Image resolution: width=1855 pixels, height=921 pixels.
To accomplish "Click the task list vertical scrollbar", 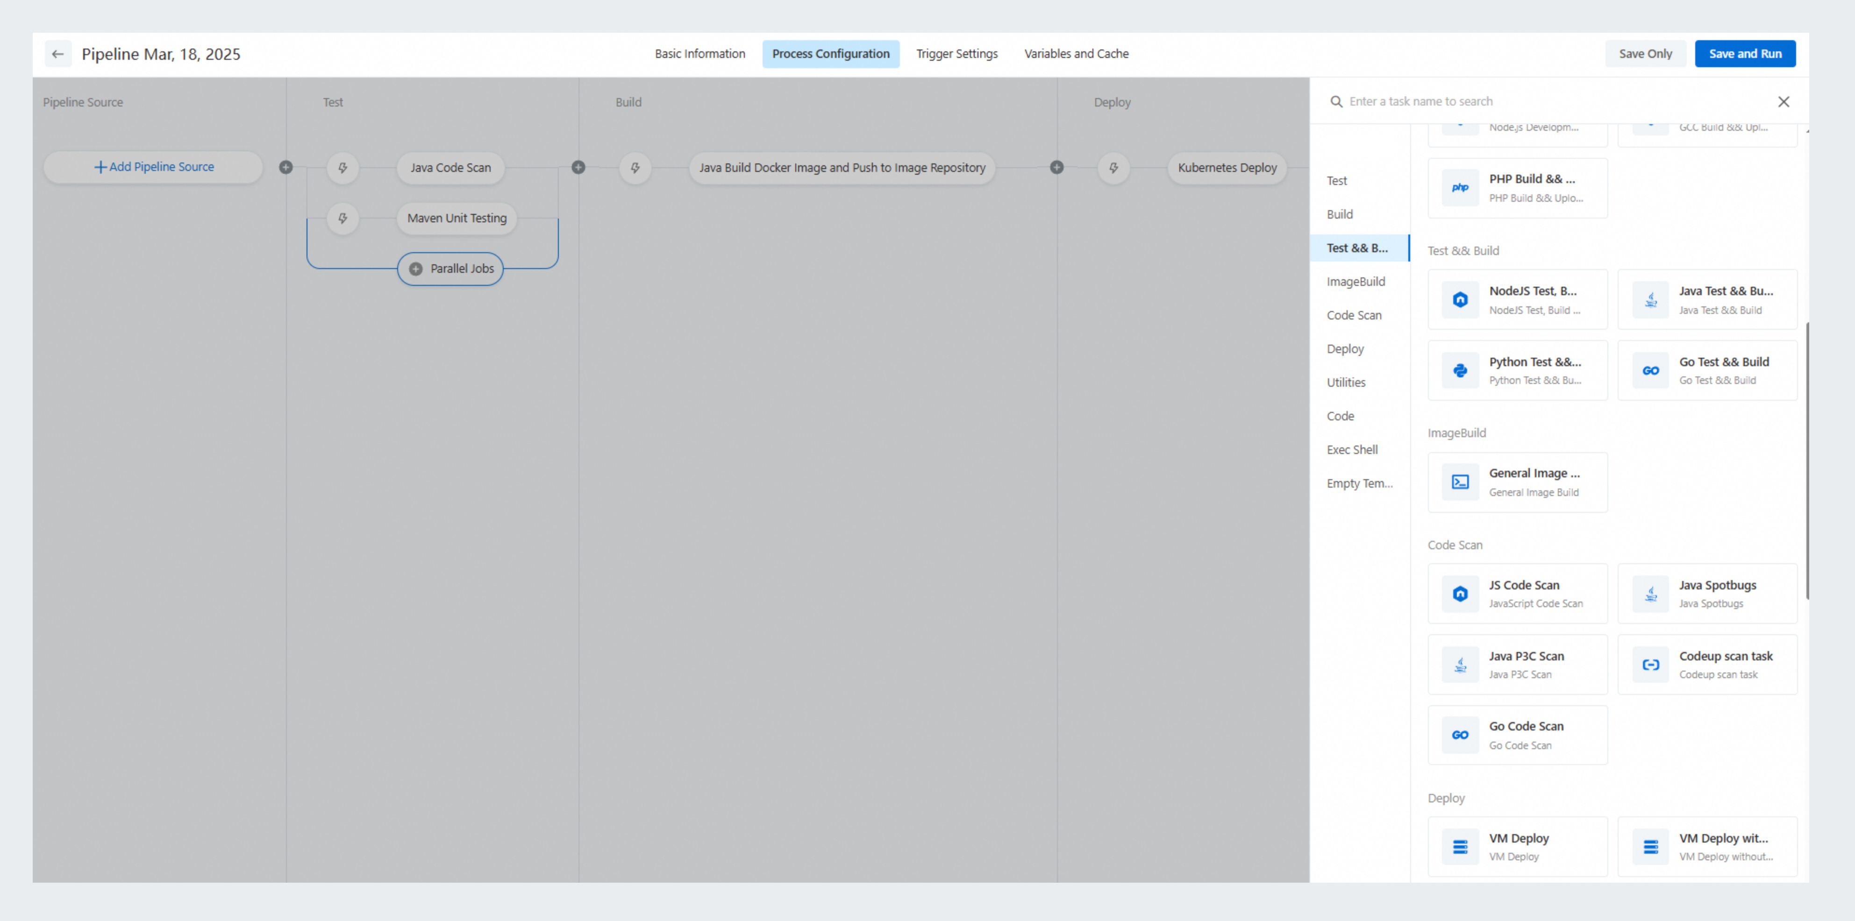I will (1807, 460).
